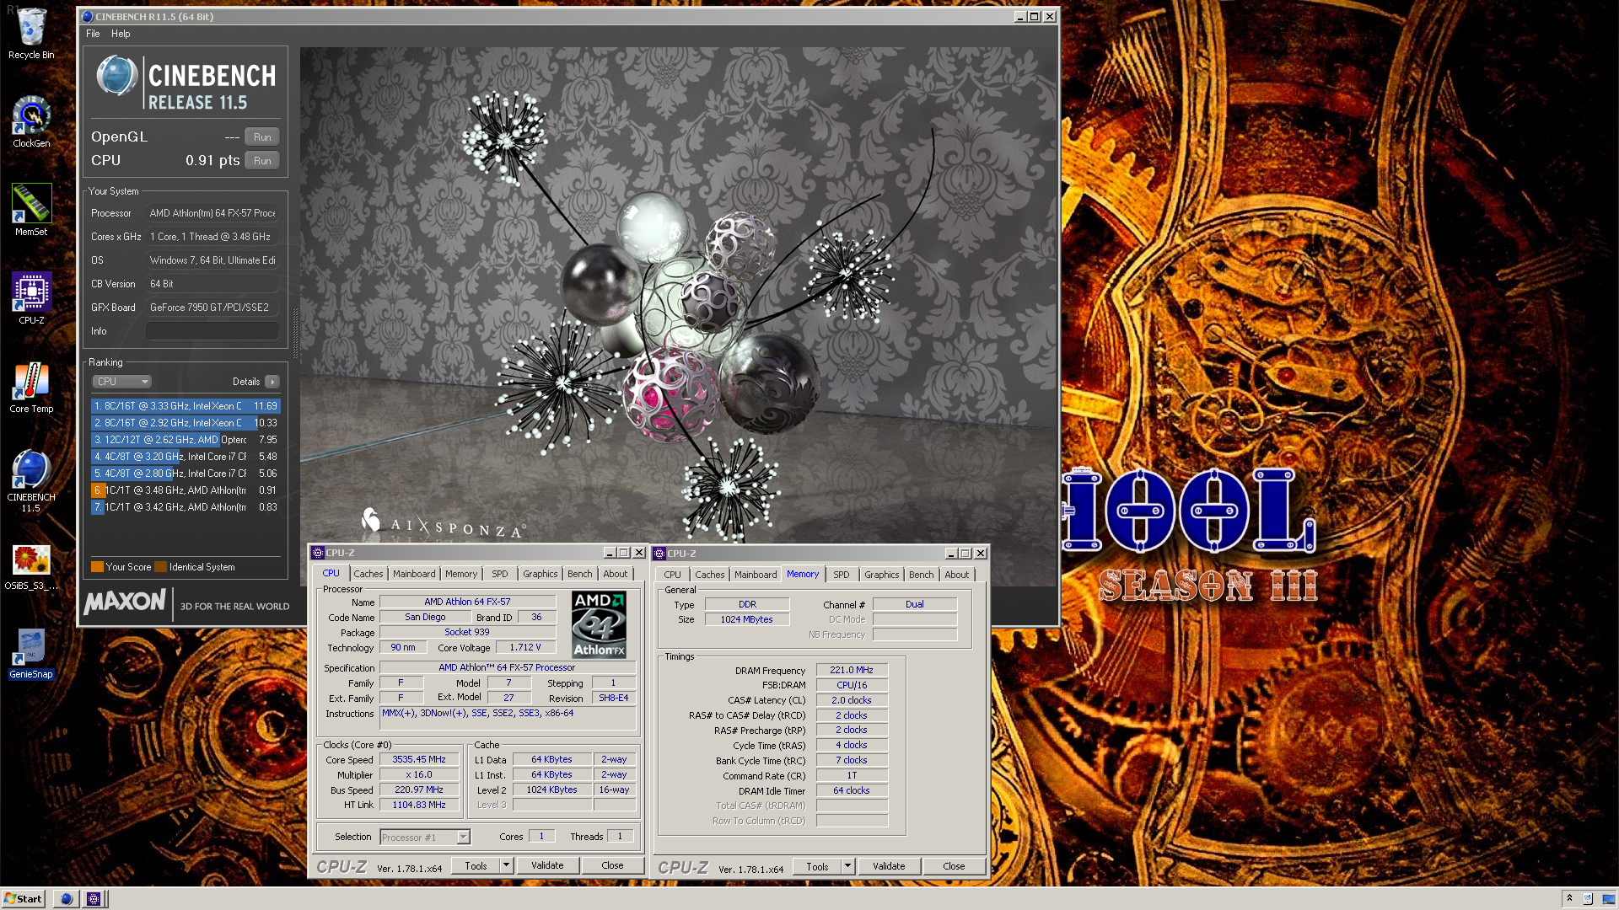Select ranking row 1 Intel Xeon 11.69
Screen dimensions: 1619x910
click(x=186, y=406)
